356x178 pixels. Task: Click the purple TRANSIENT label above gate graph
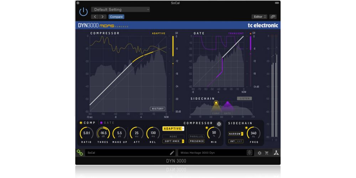pyautogui.click(x=236, y=33)
